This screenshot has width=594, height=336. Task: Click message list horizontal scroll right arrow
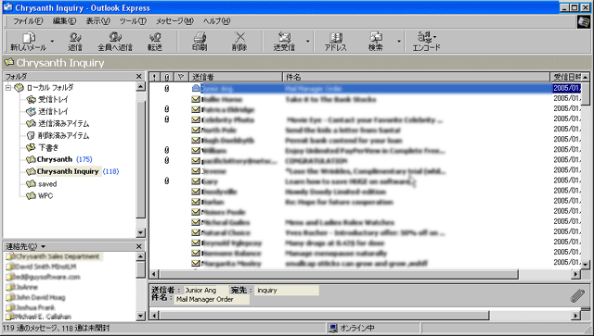coord(576,274)
